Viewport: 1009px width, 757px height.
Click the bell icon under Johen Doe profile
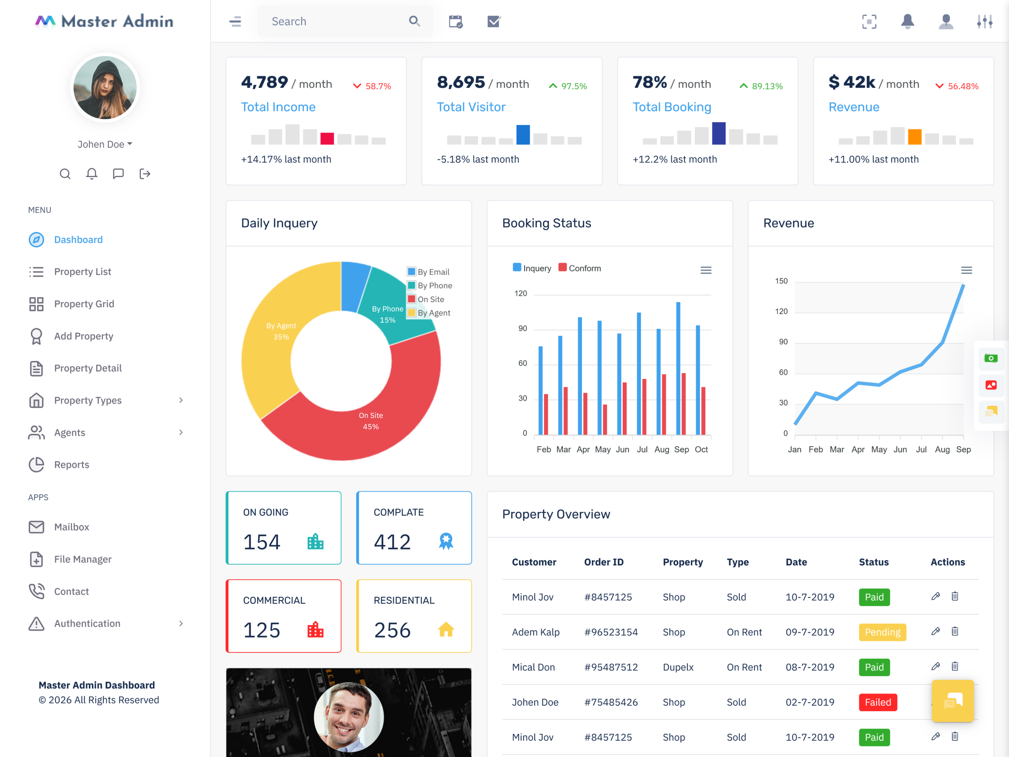click(x=92, y=174)
